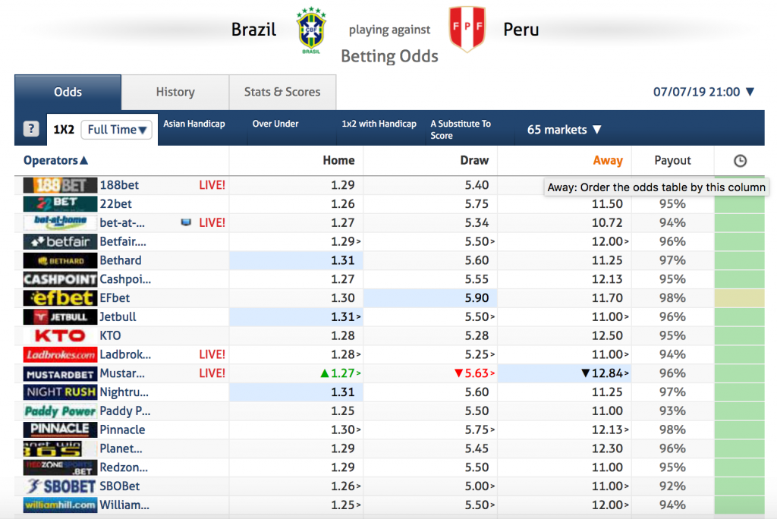Click the blue TV icon beside bet-at-home
The image size is (777, 519).
click(x=186, y=222)
